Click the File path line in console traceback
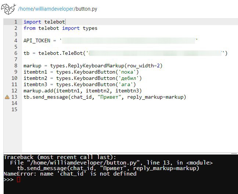238x194 pixels. 111,163
